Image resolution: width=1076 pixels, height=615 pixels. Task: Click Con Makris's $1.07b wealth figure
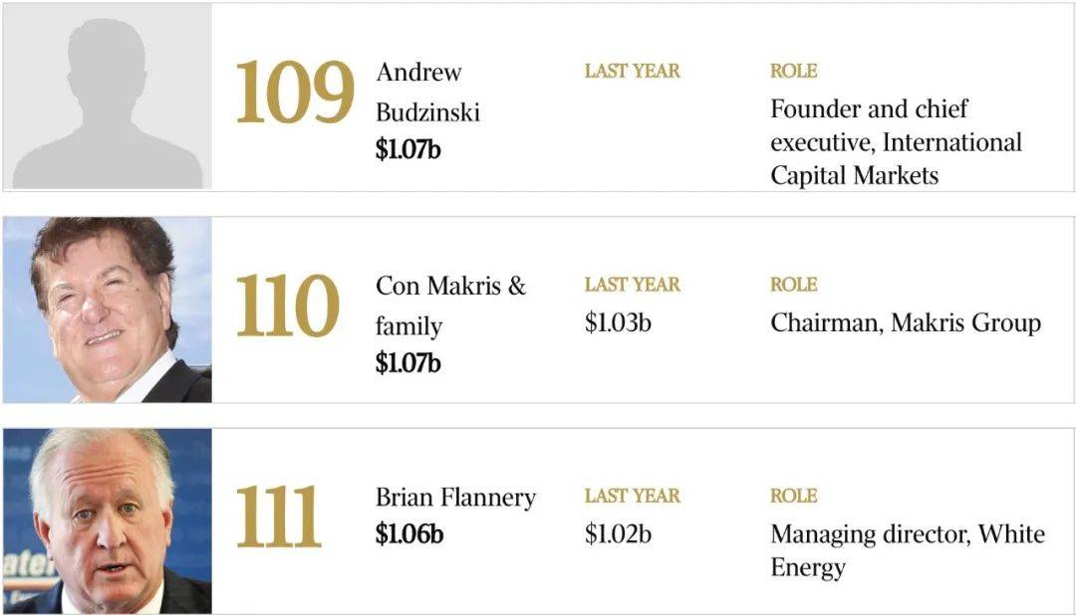pyautogui.click(x=407, y=362)
